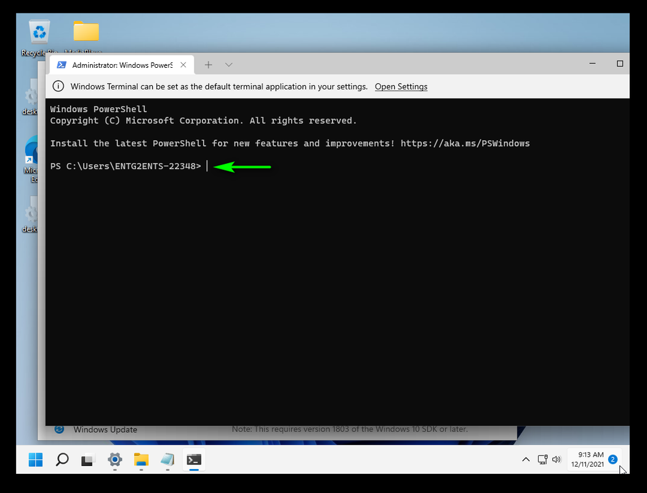The image size is (647, 493).
Task: Open volume control tray icon
Action: (557, 459)
